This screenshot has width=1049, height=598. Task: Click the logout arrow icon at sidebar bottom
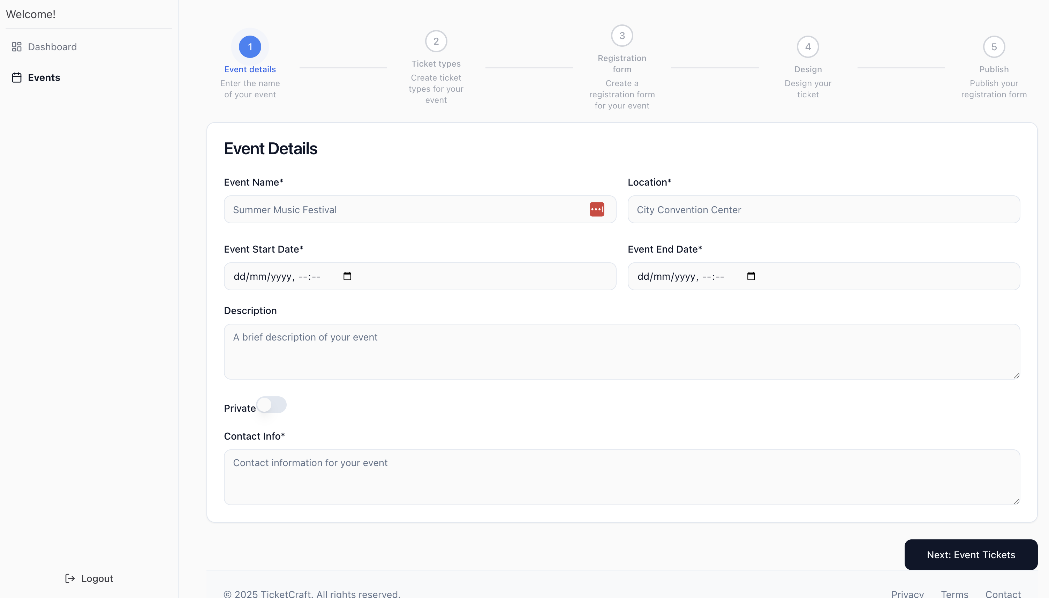click(70, 578)
